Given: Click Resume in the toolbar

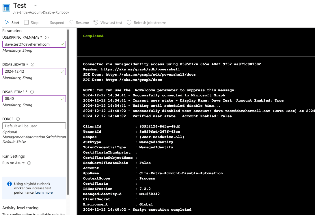Looking at the screenshot, I should point(82,23).
